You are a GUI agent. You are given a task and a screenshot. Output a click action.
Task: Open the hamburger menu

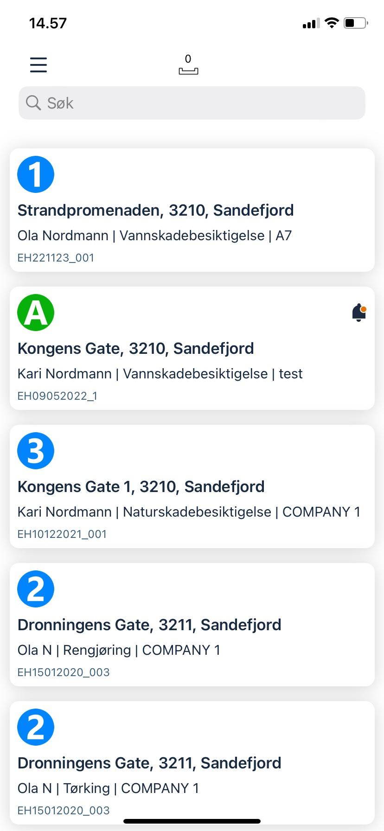38,64
